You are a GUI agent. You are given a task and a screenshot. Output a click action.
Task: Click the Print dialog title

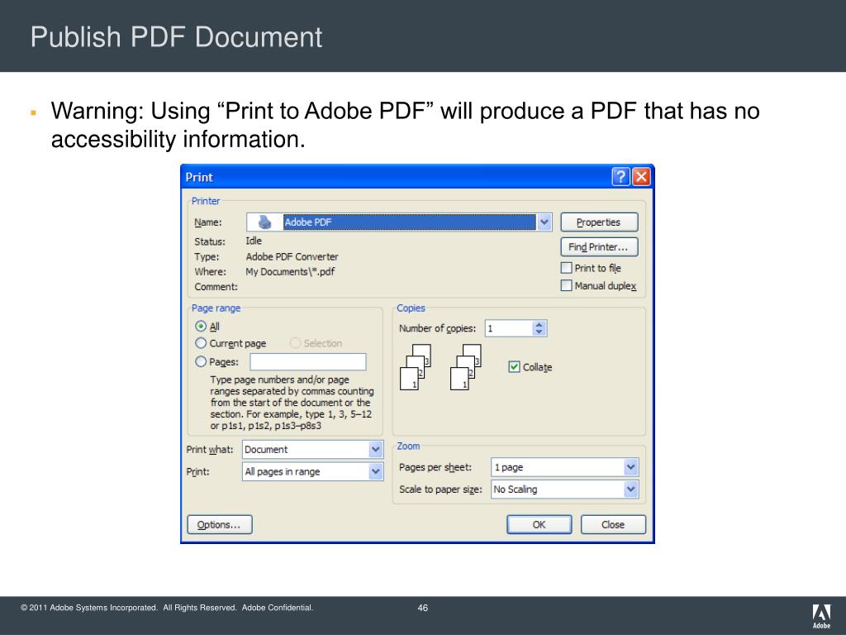199,177
